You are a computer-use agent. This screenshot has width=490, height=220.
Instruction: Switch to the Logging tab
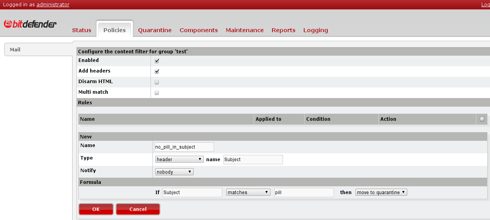[316, 30]
